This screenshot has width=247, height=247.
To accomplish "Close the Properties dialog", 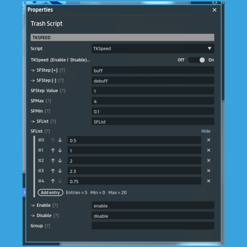I will (x=215, y=10).
